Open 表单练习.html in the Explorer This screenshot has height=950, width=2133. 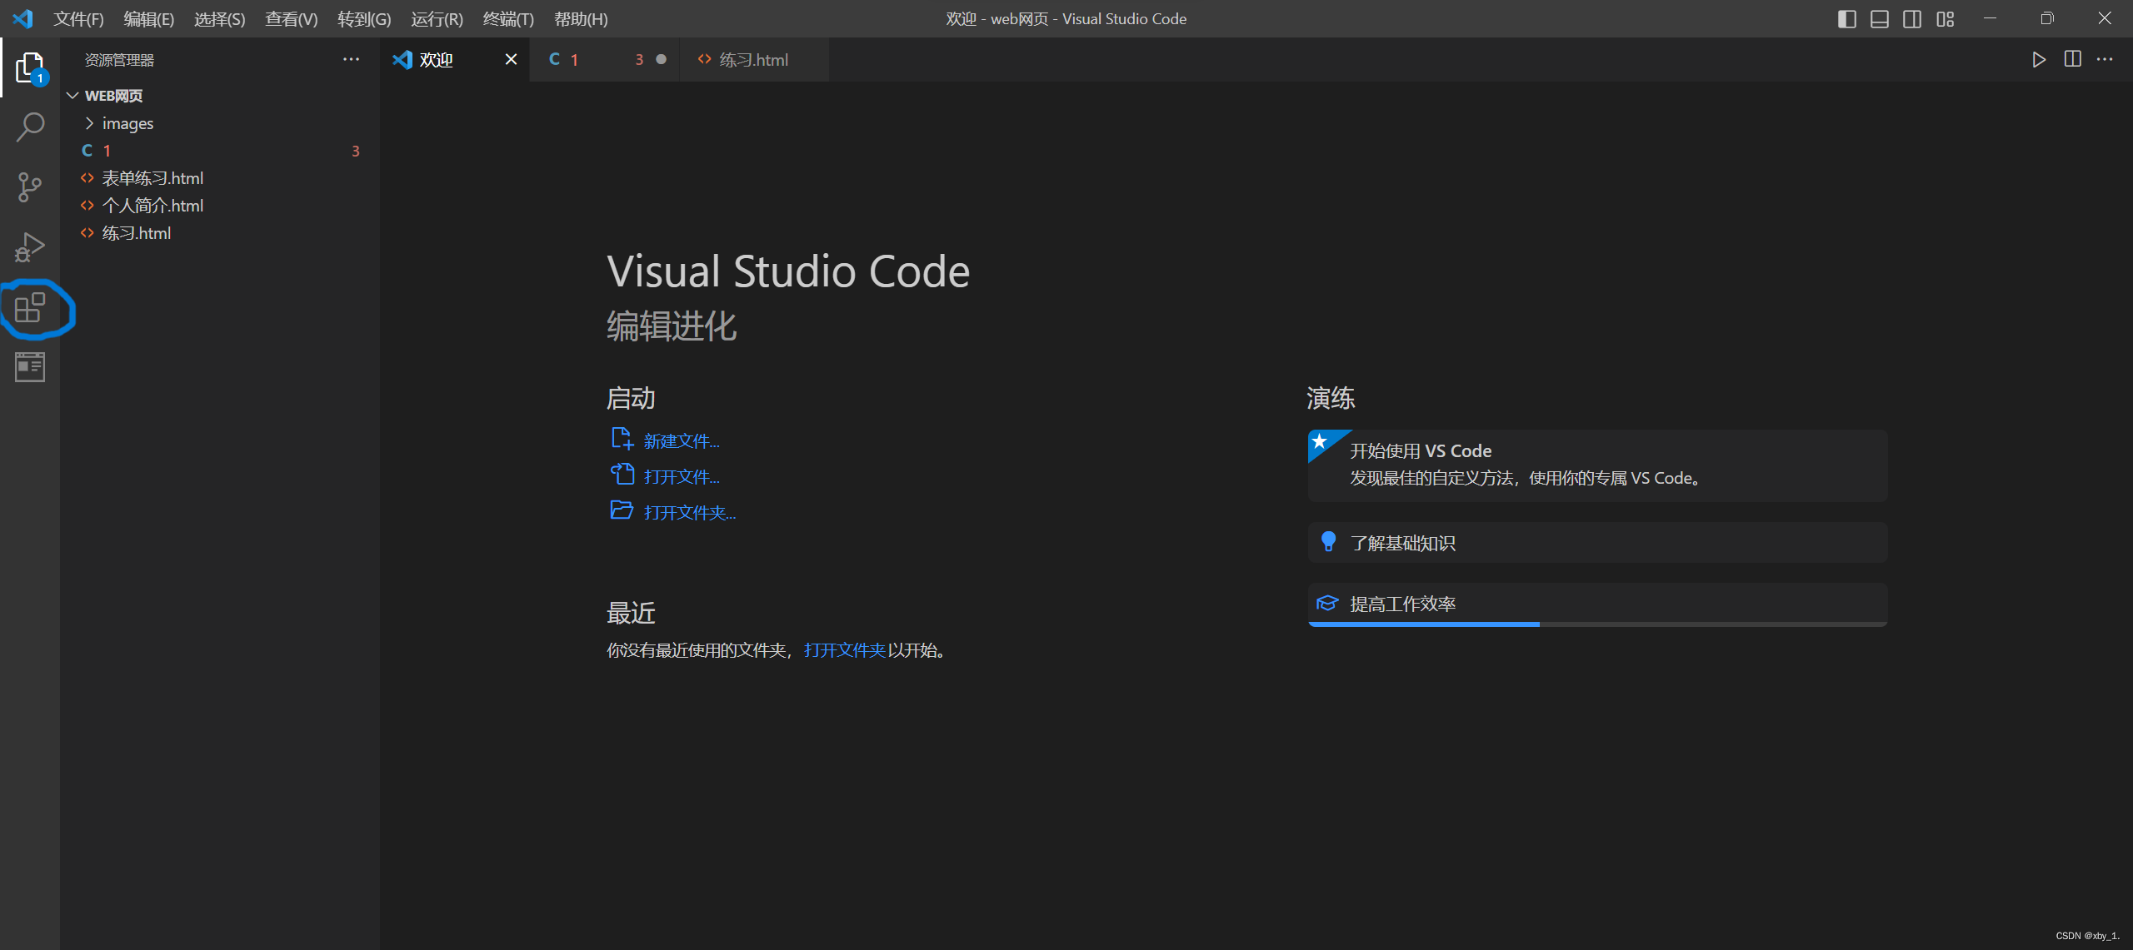220,178
